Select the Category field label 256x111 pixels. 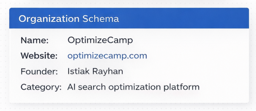tap(41, 87)
